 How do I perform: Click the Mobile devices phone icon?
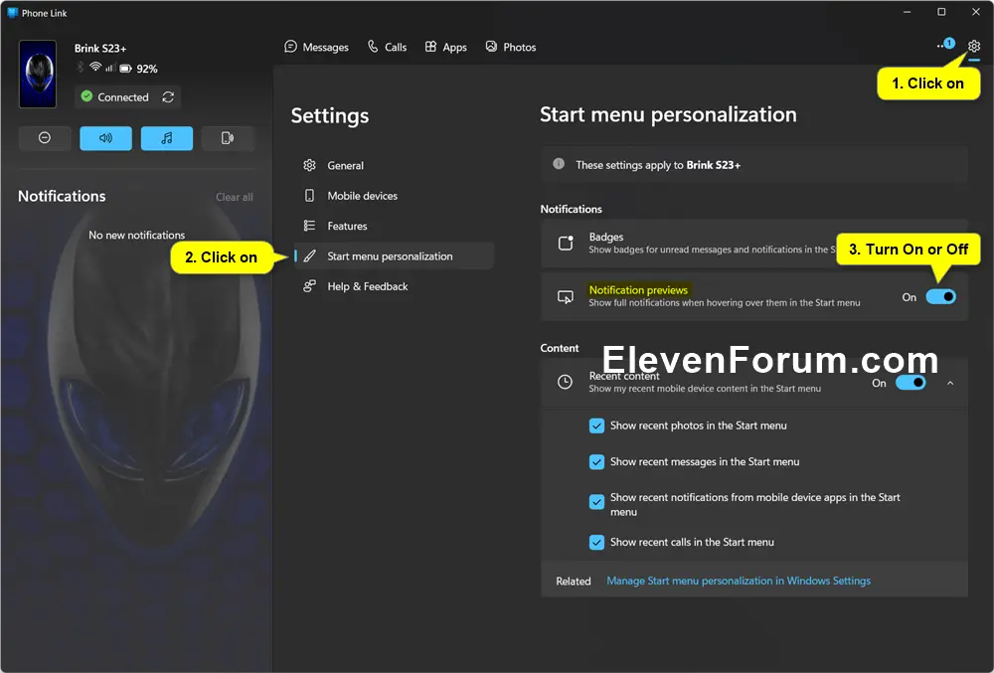(x=309, y=196)
